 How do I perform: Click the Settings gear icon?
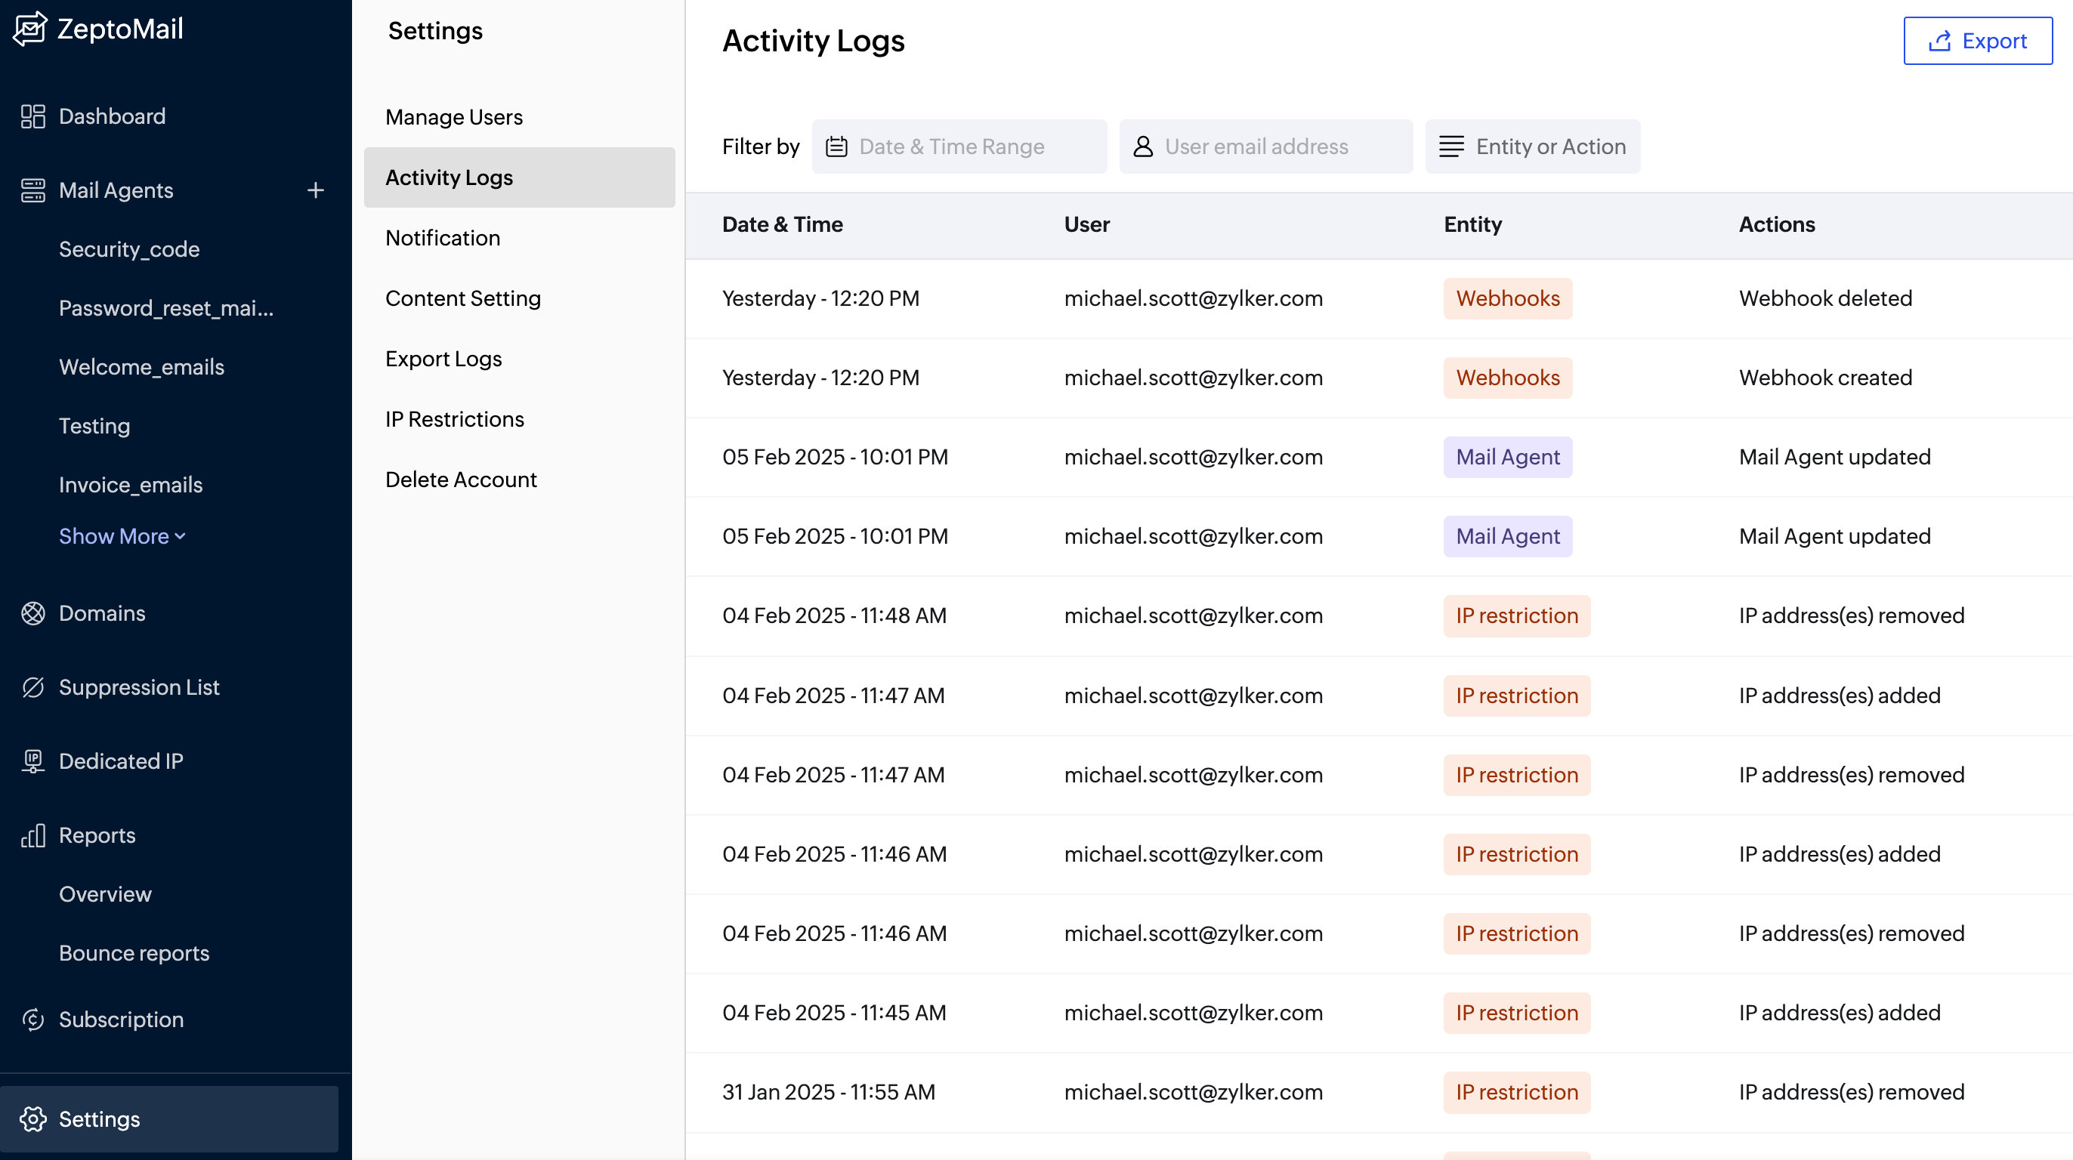point(33,1119)
